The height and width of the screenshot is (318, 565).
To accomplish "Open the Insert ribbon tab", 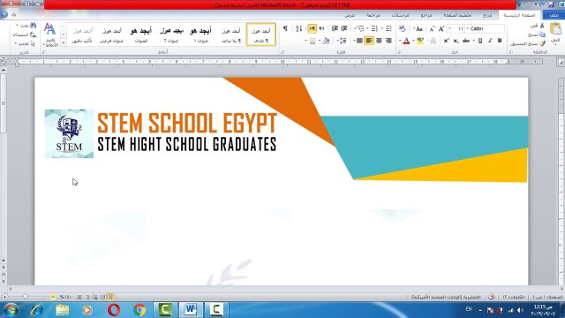I will click(487, 15).
